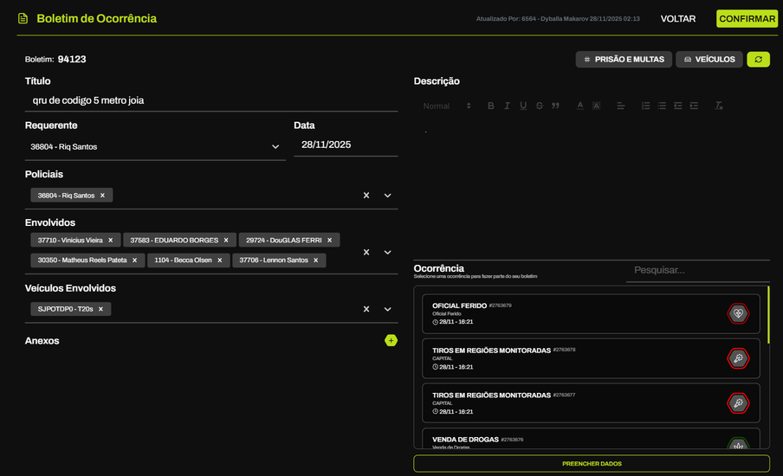This screenshot has width=783, height=476.
Task: Toggle italic formatting in the description editor
Action: coord(507,106)
